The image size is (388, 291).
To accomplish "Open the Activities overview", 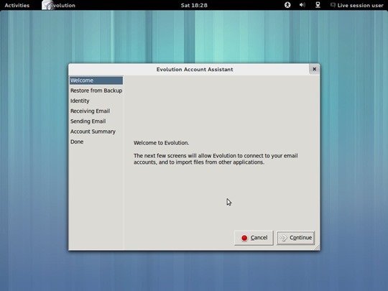I will click(17, 5).
